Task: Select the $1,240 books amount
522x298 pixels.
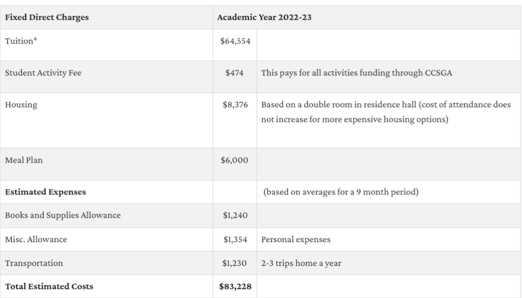Action: coord(235,215)
